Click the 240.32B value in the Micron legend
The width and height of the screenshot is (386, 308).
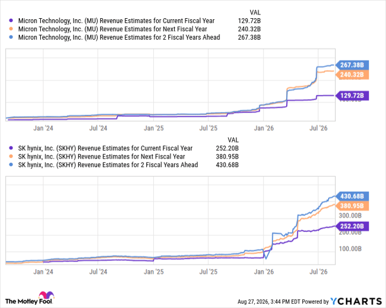pos(249,29)
